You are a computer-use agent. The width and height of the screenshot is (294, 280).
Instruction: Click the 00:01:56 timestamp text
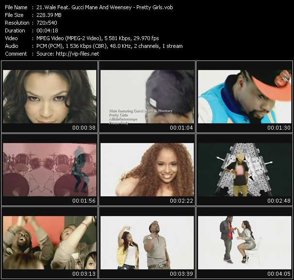pos(84,201)
